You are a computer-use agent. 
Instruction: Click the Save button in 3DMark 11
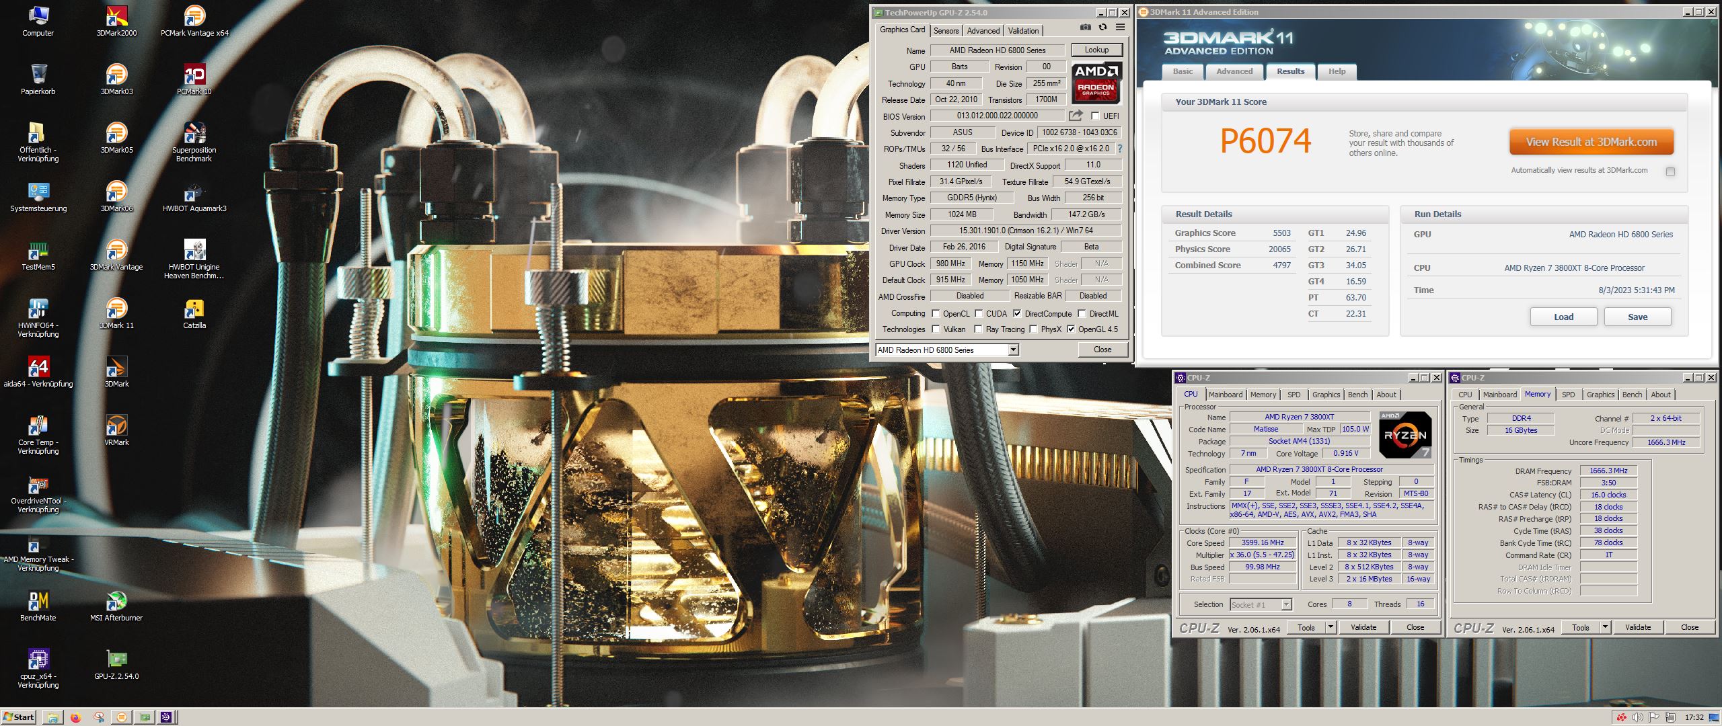1637,317
